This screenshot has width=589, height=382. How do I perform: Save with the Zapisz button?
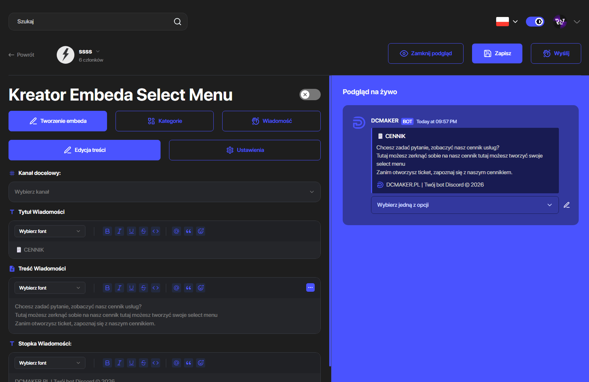[x=497, y=53]
